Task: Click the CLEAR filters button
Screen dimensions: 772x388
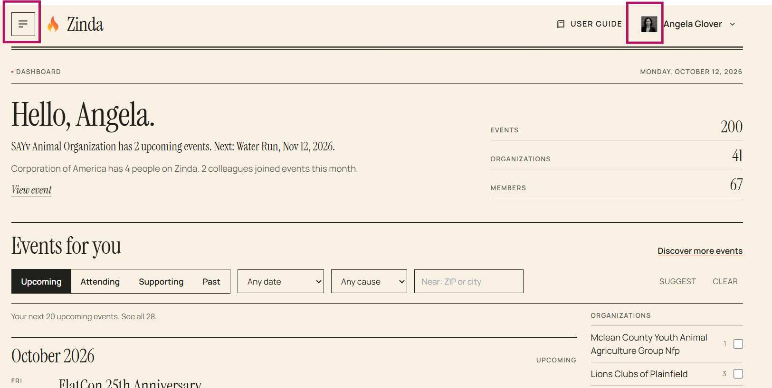Action: click(725, 281)
